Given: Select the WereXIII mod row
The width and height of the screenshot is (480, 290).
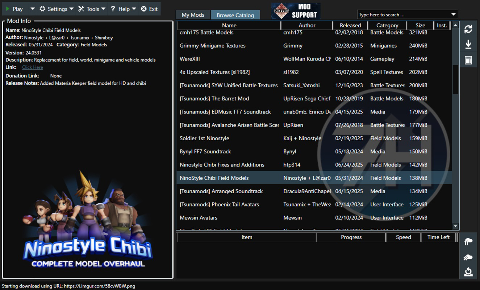Looking at the screenshot, I should tap(314, 59).
